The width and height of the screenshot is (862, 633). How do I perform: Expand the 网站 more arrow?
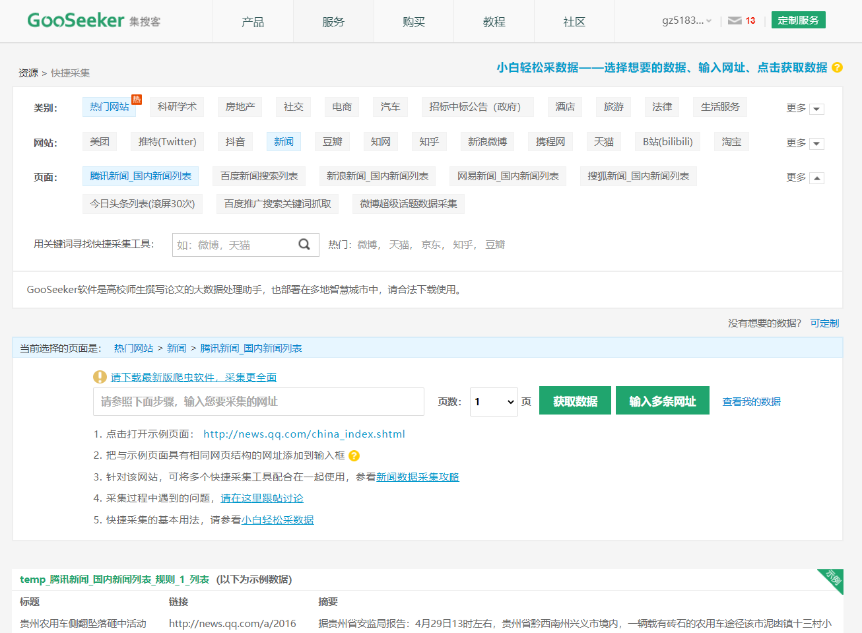coord(816,143)
